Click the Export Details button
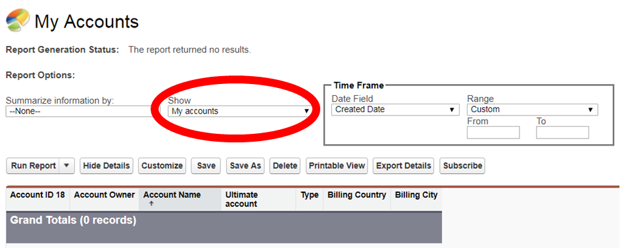 coord(404,166)
